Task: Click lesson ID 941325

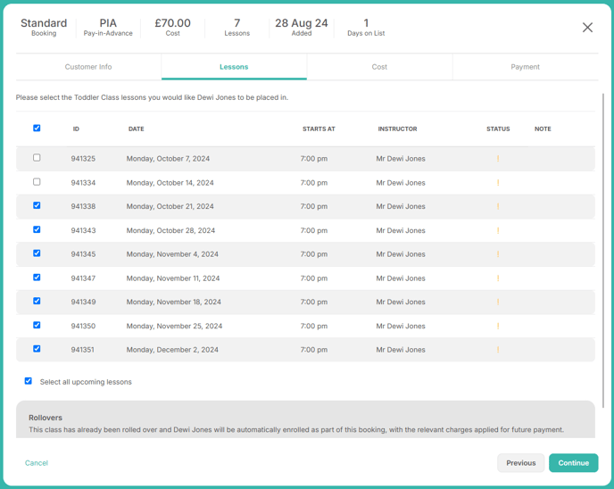Action: tap(83, 159)
